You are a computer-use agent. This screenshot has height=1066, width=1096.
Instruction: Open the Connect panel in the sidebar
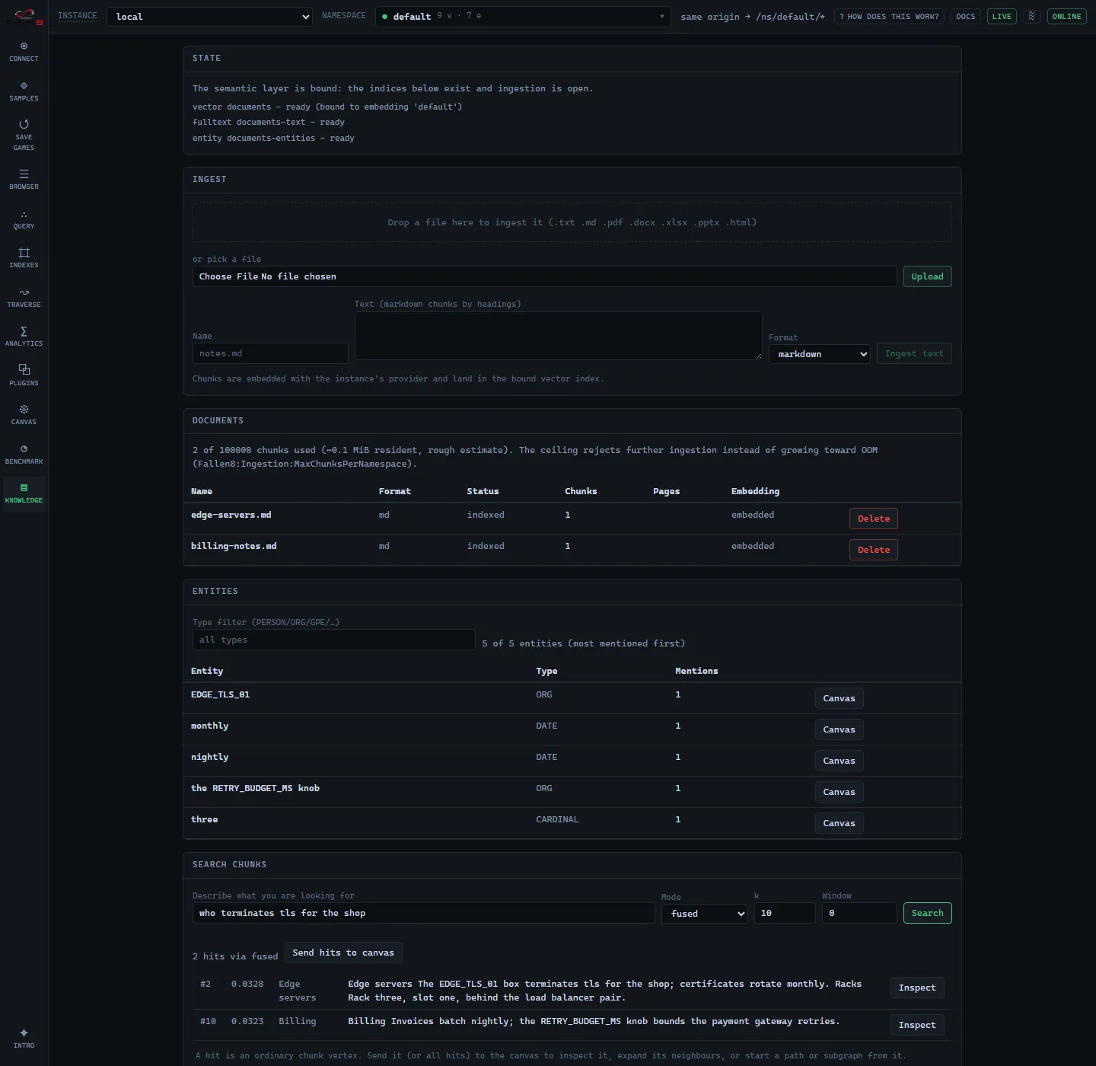click(x=24, y=52)
